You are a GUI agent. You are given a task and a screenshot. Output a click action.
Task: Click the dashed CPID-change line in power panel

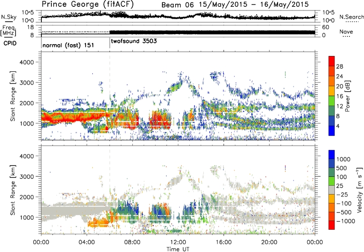point(110,96)
